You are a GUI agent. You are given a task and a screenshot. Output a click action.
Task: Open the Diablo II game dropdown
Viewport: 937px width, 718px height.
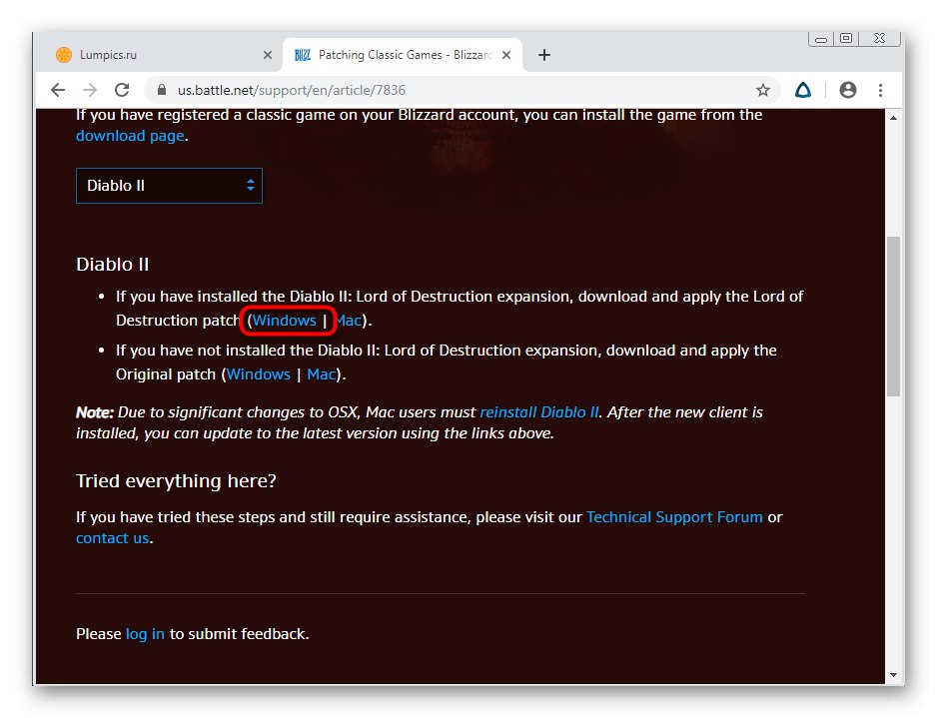pos(169,186)
